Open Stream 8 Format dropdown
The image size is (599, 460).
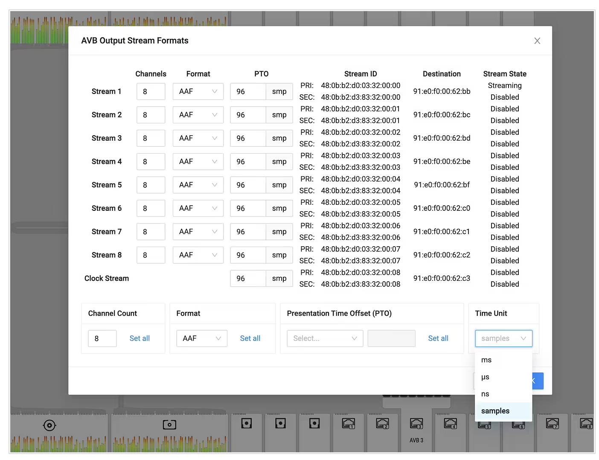[x=198, y=255]
